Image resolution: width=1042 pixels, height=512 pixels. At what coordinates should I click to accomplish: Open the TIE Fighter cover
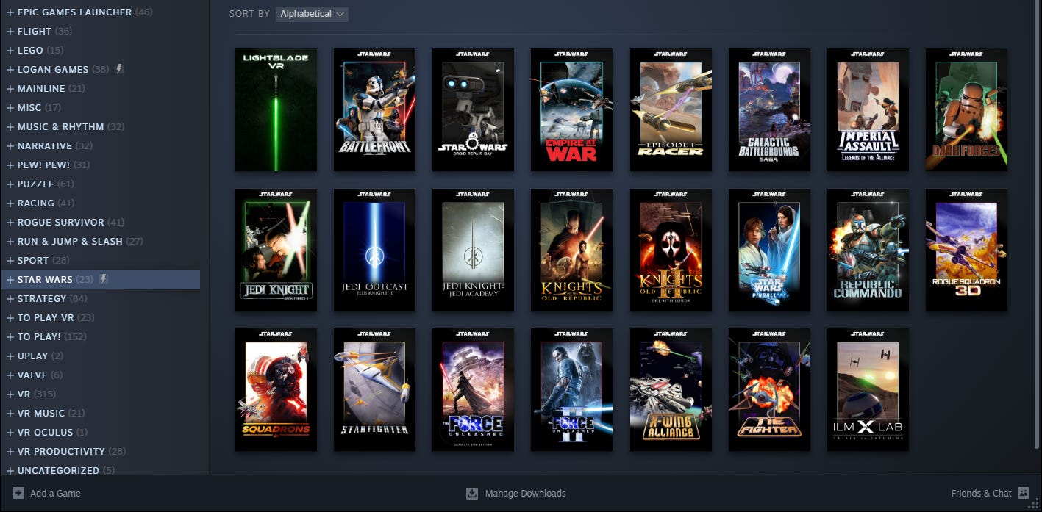pos(769,389)
